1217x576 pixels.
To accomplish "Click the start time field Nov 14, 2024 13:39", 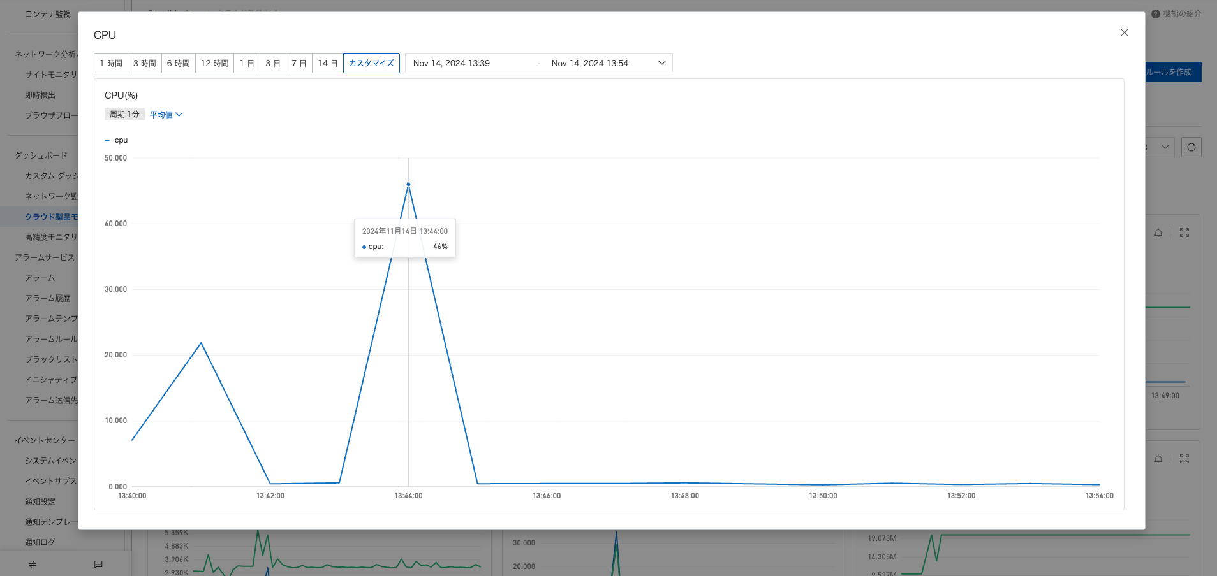I will click(x=452, y=63).
